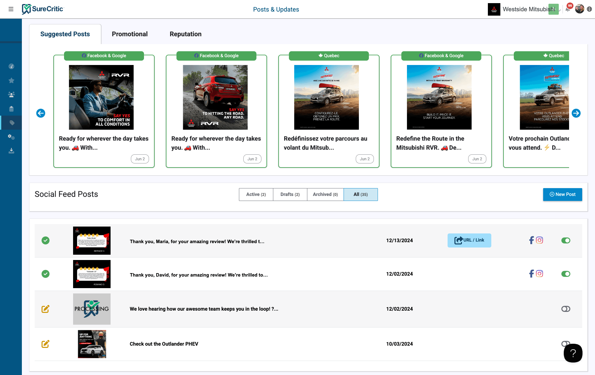Filter posts by All (35)

pos(361,194)
